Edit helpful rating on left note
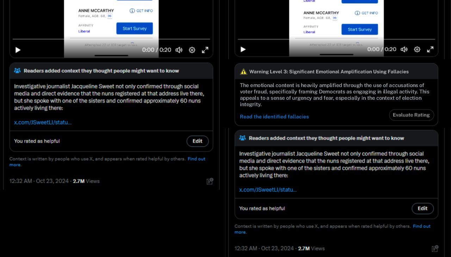451x257 pixels. pyautogui.click(x=198, y=141)
